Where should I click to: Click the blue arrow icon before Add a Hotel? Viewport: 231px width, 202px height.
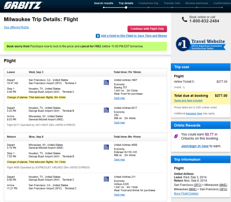point(98,36)
